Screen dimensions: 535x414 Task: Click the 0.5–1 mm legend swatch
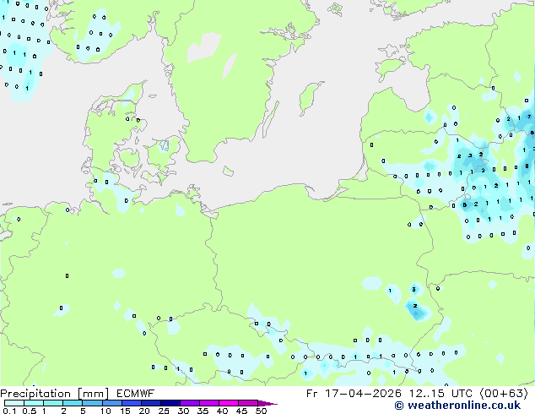(34, 403)
